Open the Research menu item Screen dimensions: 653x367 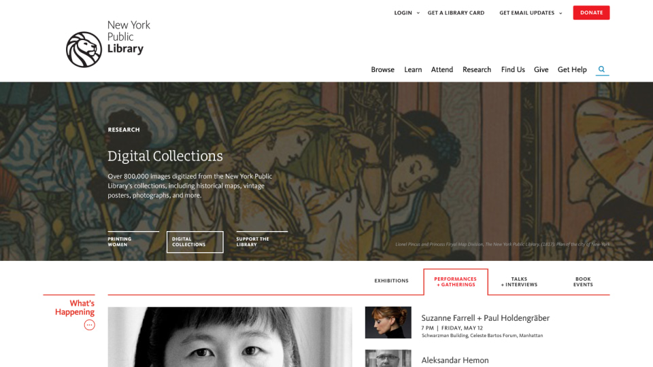coord(476,69)
